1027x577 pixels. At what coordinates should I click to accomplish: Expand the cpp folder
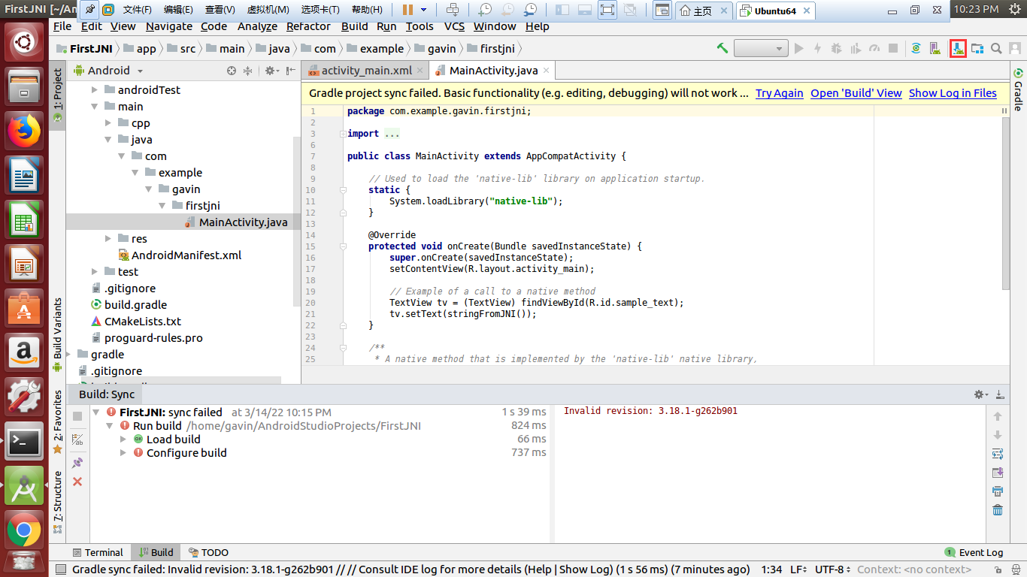coord(108,123)
